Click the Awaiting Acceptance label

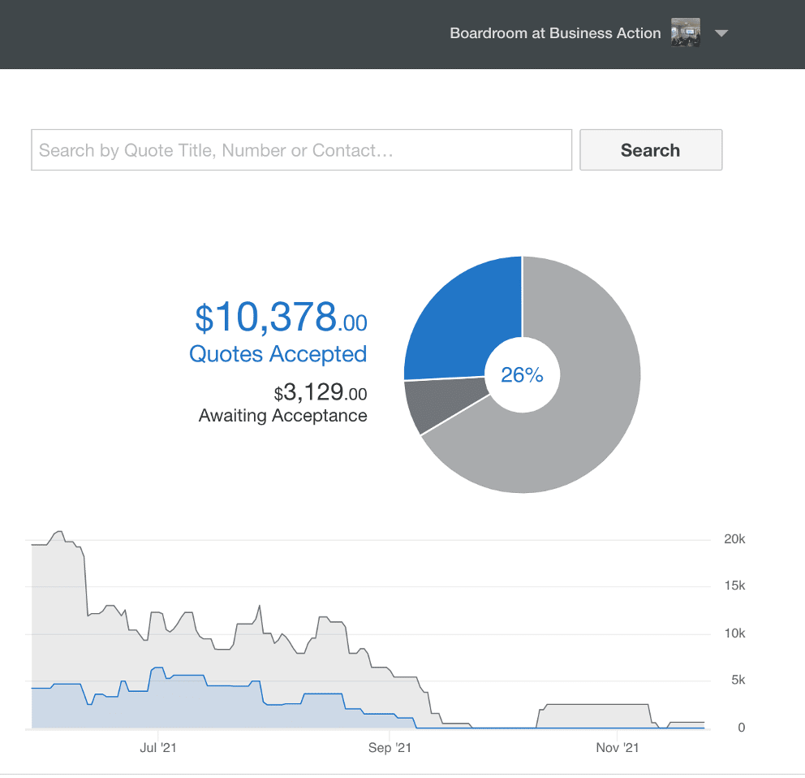pos(283,415)
